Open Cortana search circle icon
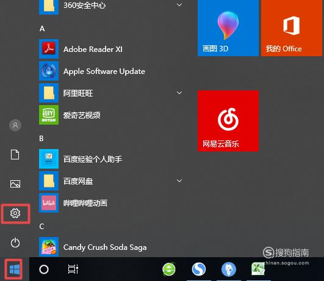This screenshot has height=281, width=324. click(x=44, y=269)
